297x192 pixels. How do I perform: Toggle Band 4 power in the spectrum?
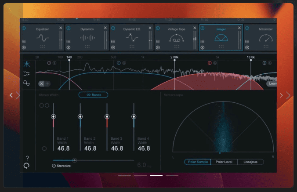(x=264, y=63)
